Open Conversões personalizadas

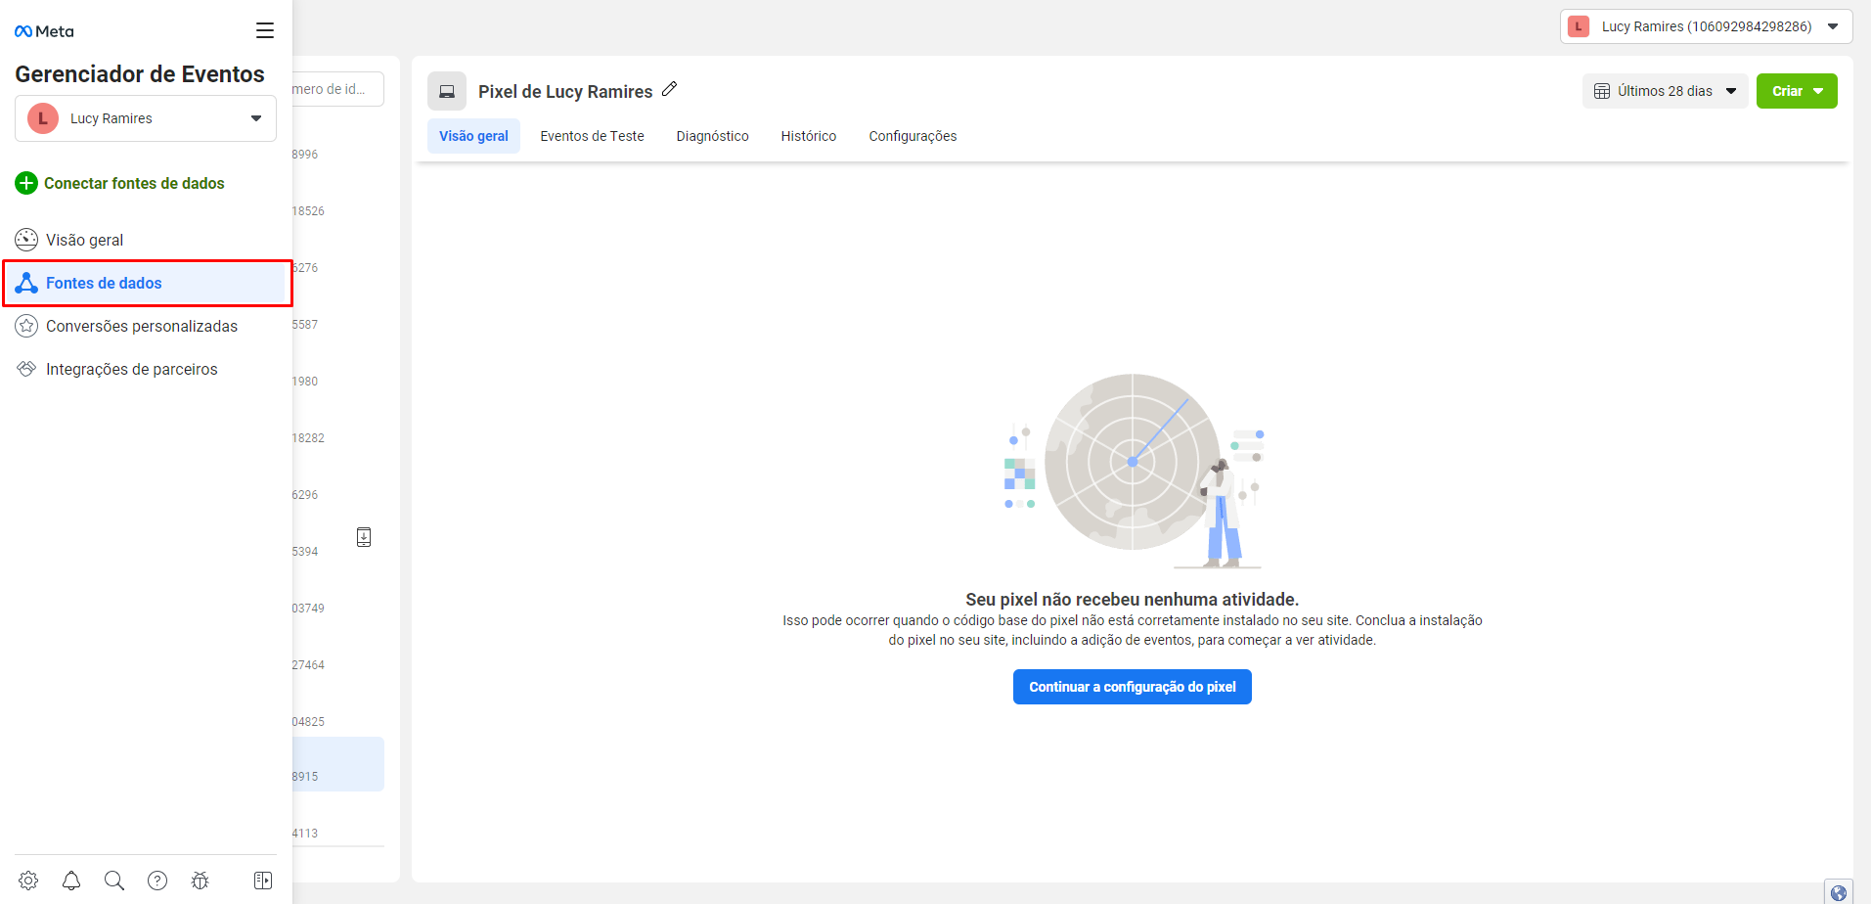(x=144, y=326)
